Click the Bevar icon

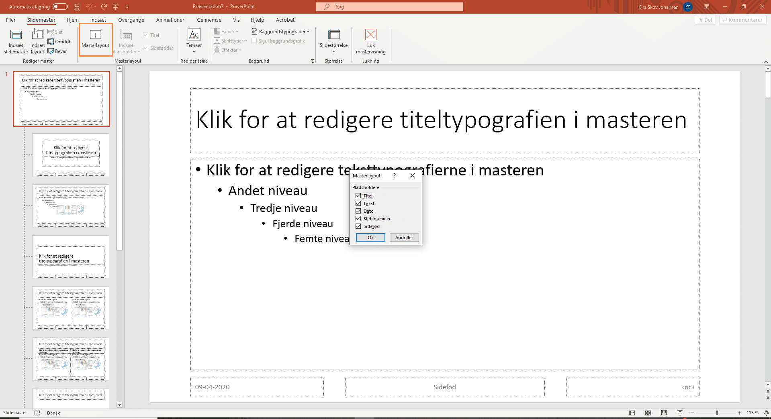click(x=58, y=51)
